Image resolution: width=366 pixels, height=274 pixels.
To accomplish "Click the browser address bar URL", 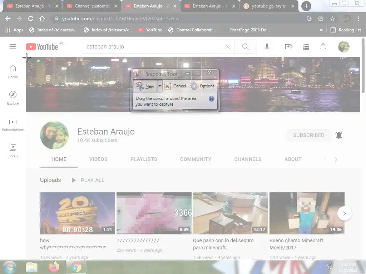I will click(120, 19).
